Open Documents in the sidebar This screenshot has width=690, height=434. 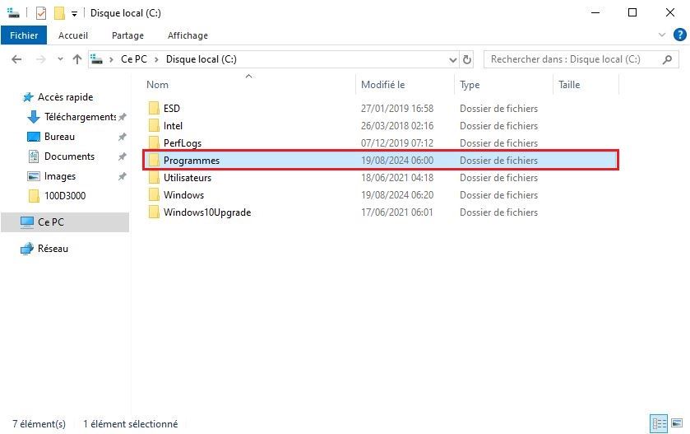coord(69,156)
